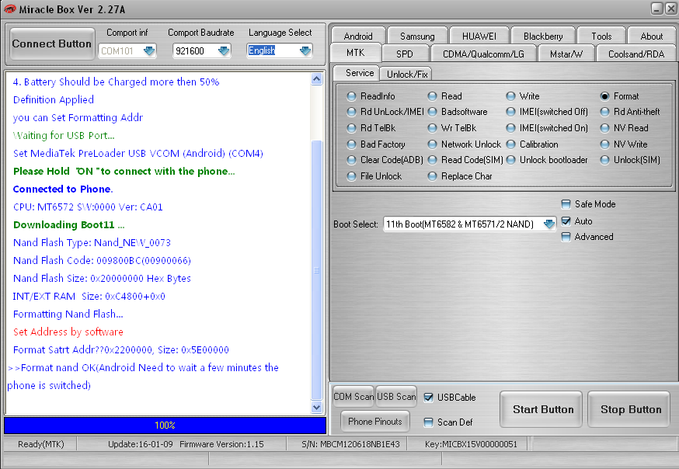The image size is (679, 469).
Task: Select the Mstar/W tab
Action: pyautogui.click(x=566, y=54)
